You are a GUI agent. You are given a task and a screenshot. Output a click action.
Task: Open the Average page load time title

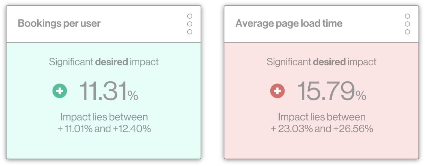pos(289,24)
